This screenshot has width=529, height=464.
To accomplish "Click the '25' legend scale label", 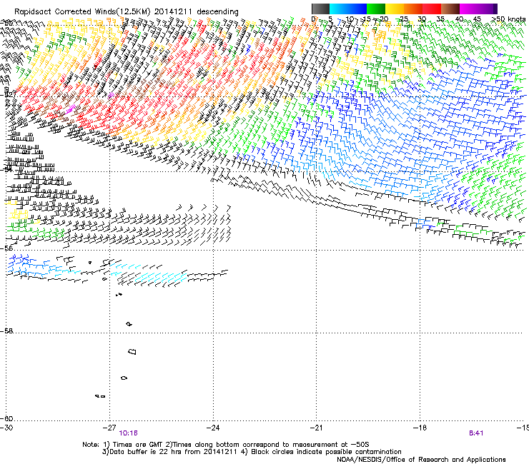I will (x=403, y=19).
